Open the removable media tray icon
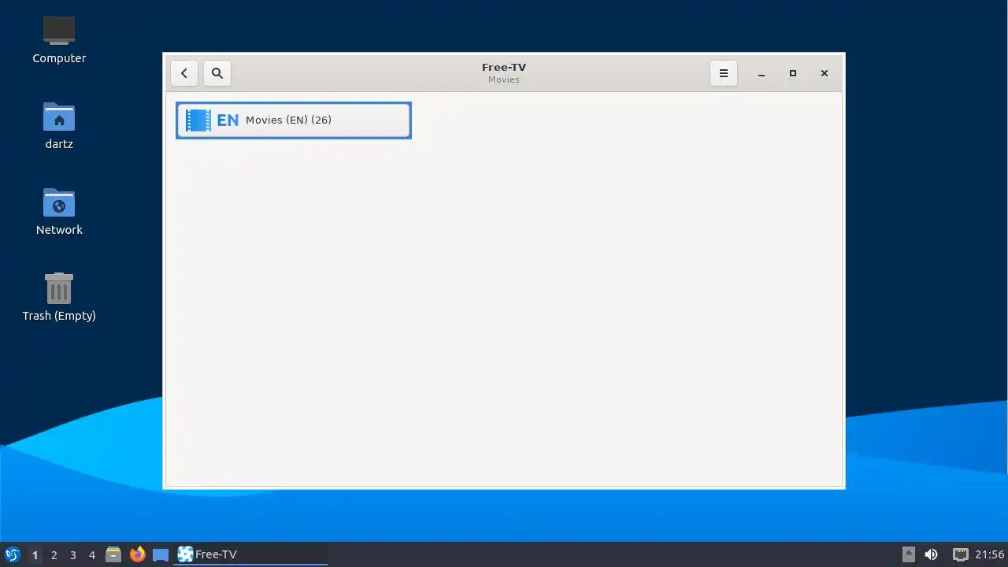The image size is (1008, 567). tap(908, 554)
